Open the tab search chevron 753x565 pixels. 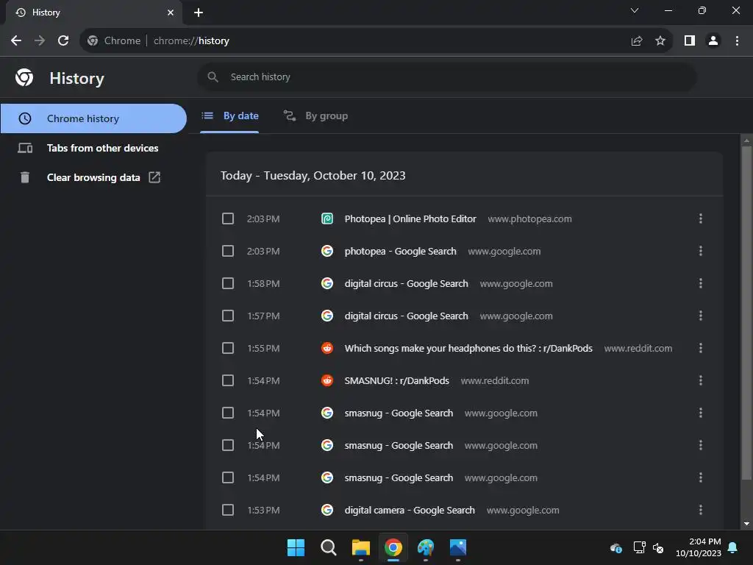click(635, 10)
